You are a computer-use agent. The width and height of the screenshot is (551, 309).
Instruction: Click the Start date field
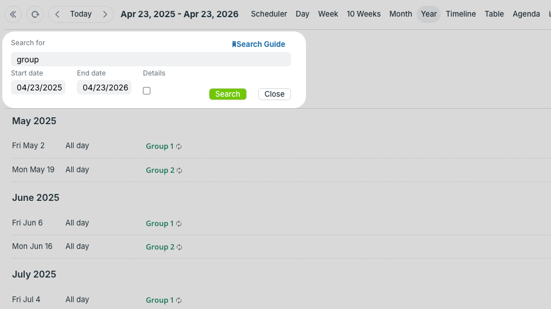[x=38, y=88]
